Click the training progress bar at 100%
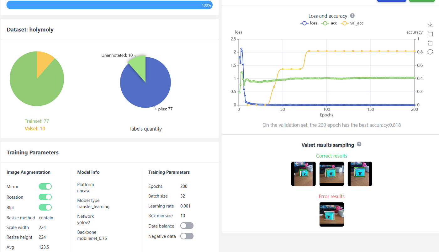 (109, 5)
